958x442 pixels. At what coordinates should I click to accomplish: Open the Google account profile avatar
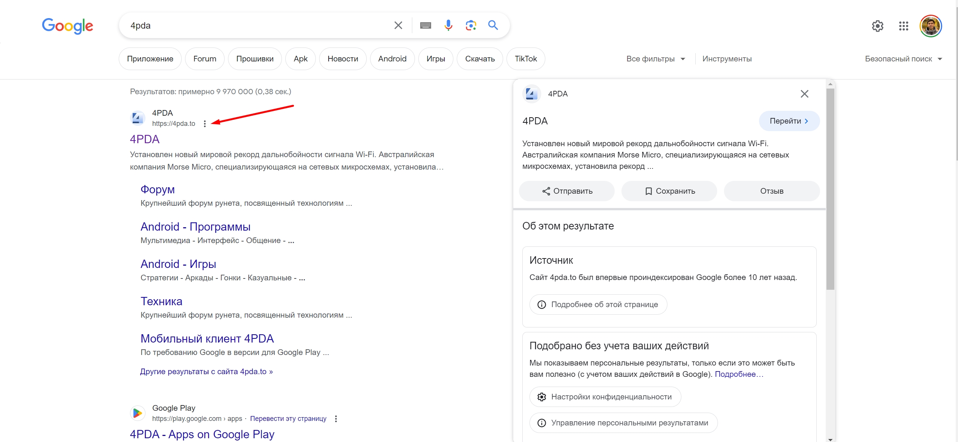tap(930, 26)
